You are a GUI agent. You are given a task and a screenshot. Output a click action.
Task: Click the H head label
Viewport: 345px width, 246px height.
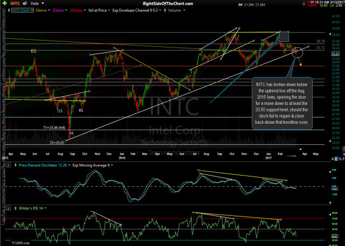(x=72, y=133)
